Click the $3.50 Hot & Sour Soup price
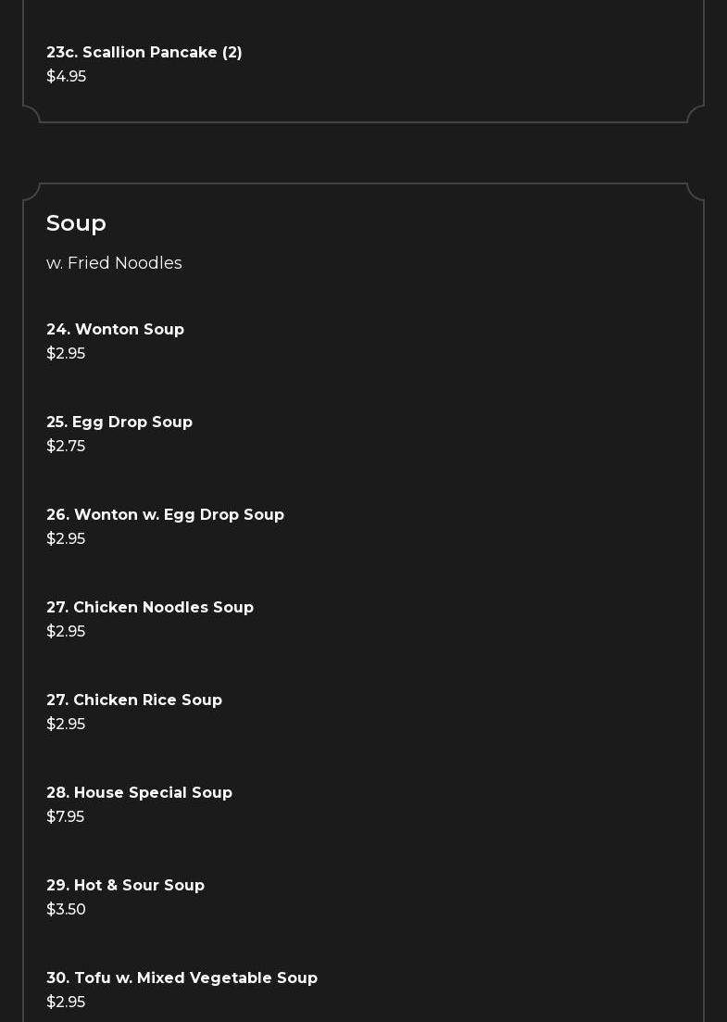The image size is (727, 1022). click(66, 910)
